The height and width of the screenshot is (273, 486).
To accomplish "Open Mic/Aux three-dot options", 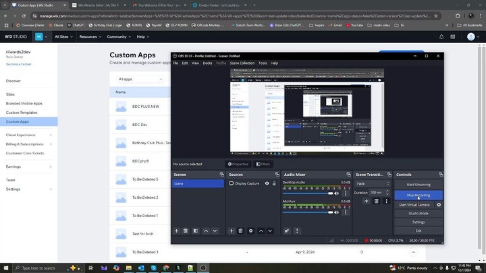I will [x=346, y=212].
